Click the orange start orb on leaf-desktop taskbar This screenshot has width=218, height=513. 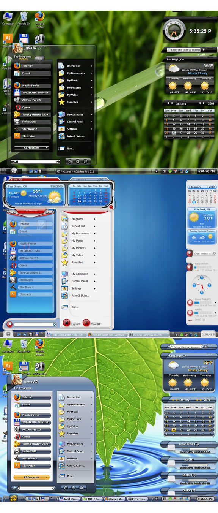coord(14,498)
